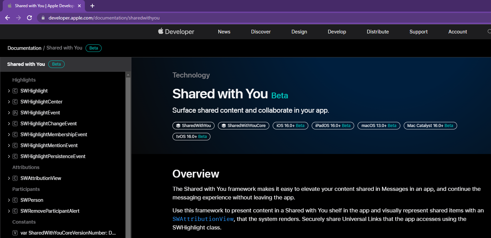
Task: Follow the SWAttributionView link in Overview
Action: click(x=203, y=219)
